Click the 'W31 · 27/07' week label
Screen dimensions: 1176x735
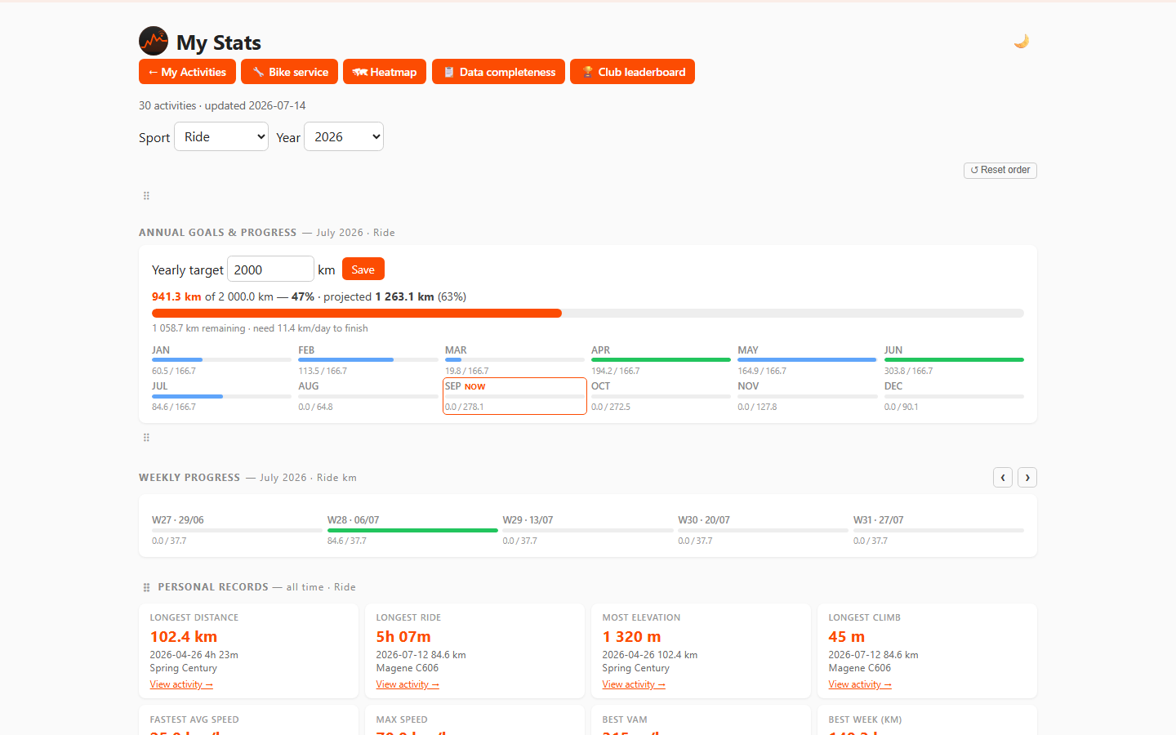click(x=879, y=520)
